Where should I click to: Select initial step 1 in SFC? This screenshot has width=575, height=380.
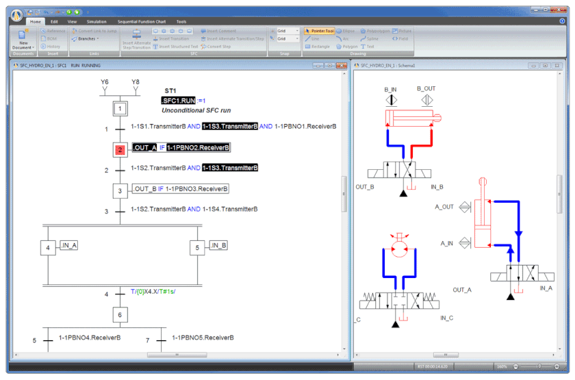tap(120, 109)
